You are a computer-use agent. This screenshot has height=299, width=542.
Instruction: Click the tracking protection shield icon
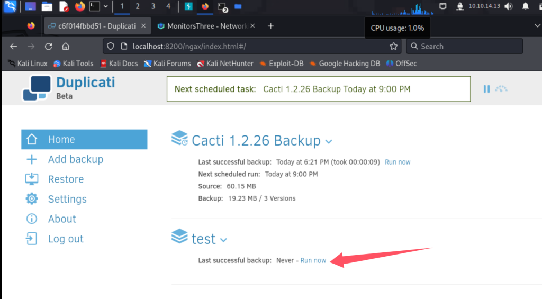(110, 47)
